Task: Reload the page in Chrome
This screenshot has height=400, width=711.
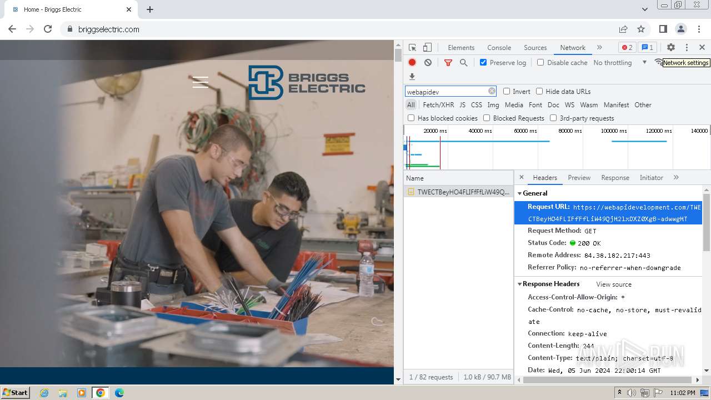Action: click(x=48, y=29)
